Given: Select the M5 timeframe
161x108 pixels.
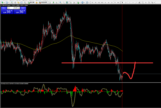Looking at the screenshot, I should point(96,3).
